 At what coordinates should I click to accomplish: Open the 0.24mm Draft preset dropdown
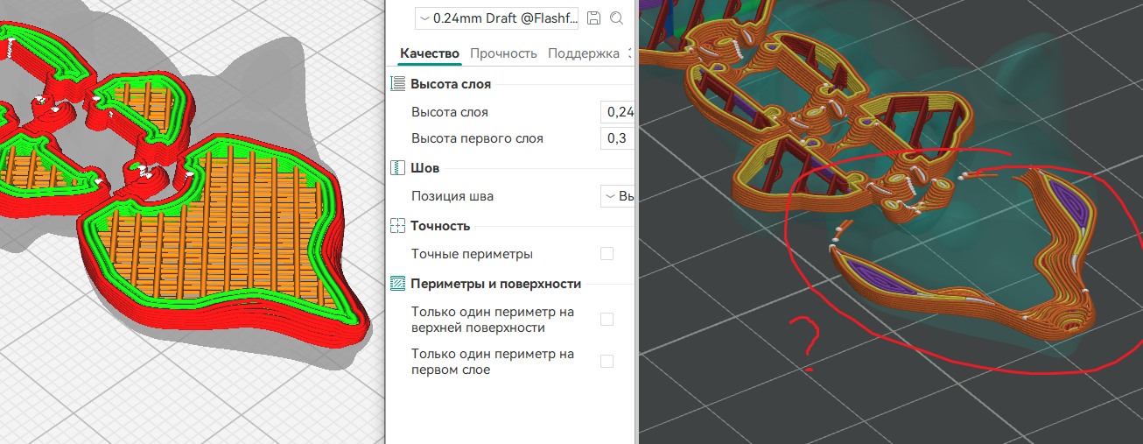[497, 18]
